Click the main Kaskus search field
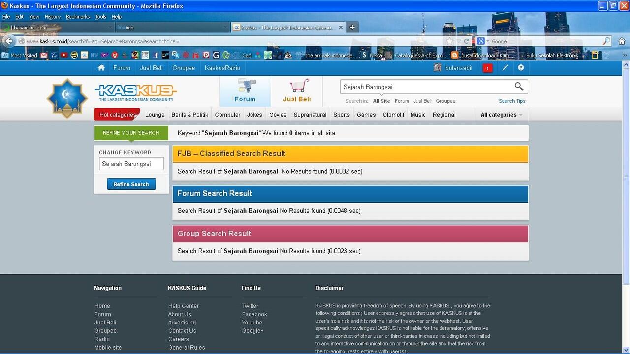630x354 pixels. (426, 87)
